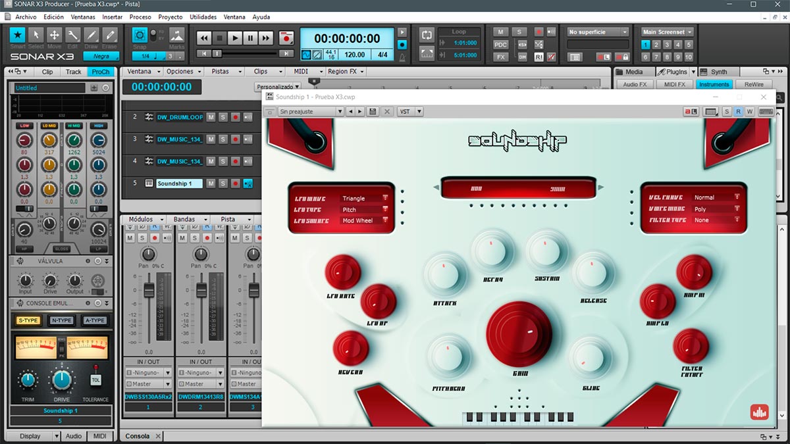Solo track 3 DW_MUSIC_134
The height and width of the screenshot is (444, 790).
[x=223, y=139]
